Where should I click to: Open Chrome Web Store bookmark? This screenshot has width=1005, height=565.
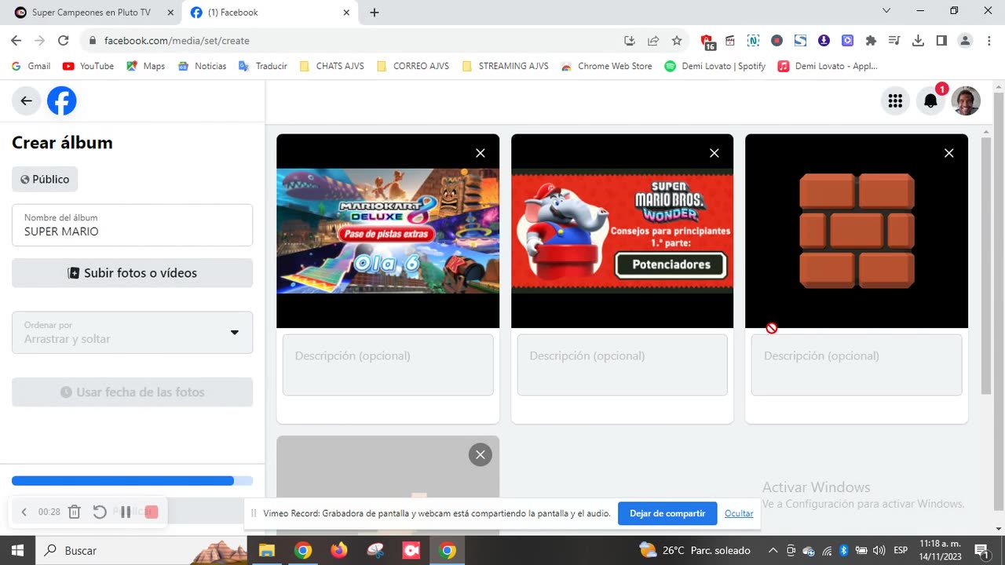tap(606, 66)
